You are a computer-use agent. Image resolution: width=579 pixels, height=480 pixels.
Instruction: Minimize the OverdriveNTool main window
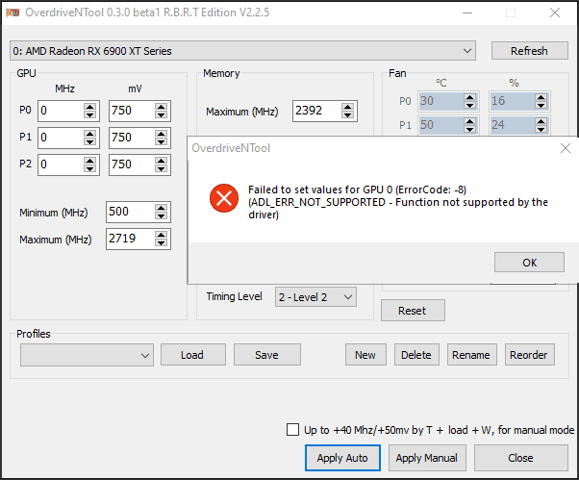pos(467,13)
